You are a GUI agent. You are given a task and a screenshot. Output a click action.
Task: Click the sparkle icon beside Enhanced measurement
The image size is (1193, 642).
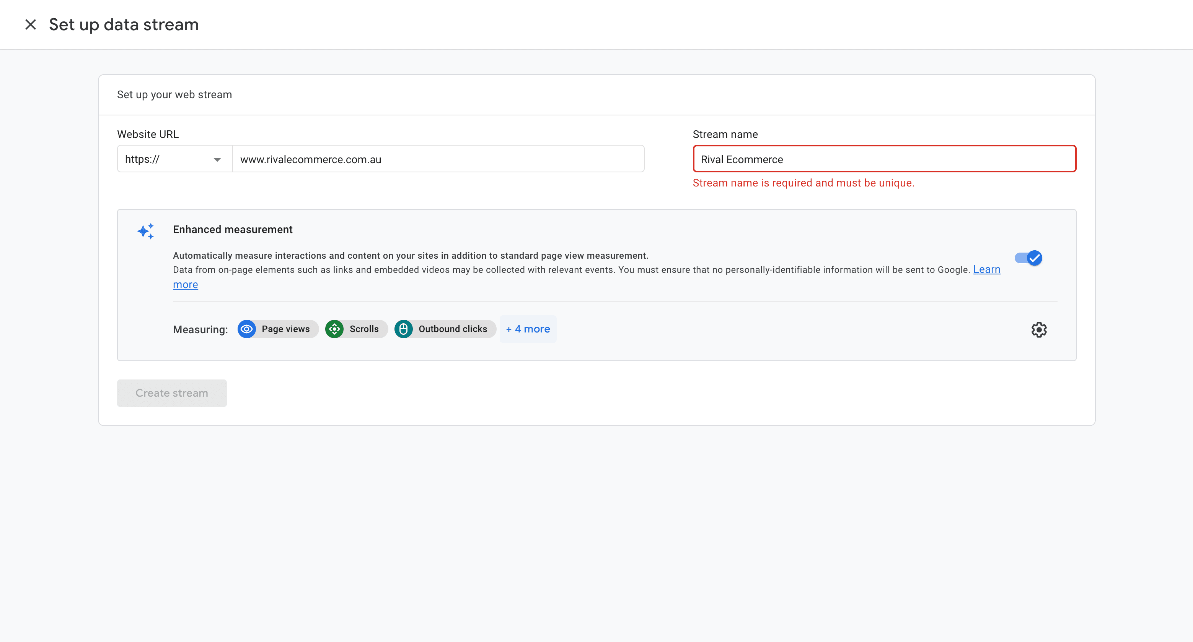coord(145,231)
